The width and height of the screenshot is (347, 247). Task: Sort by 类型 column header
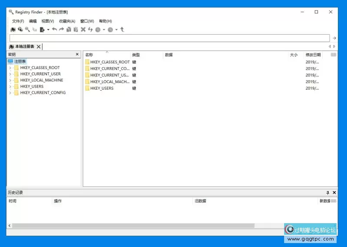point(147,55)
